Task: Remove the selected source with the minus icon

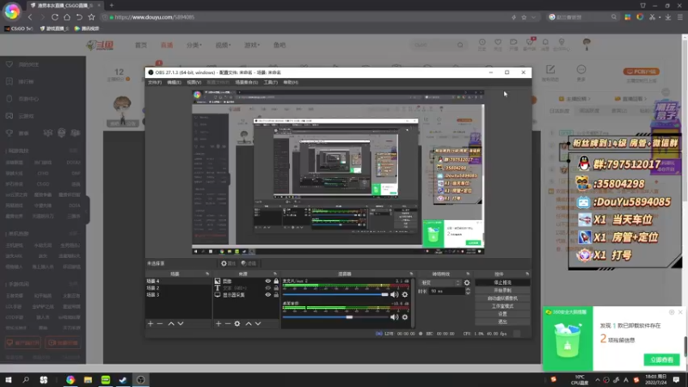Action: [228, 323]
